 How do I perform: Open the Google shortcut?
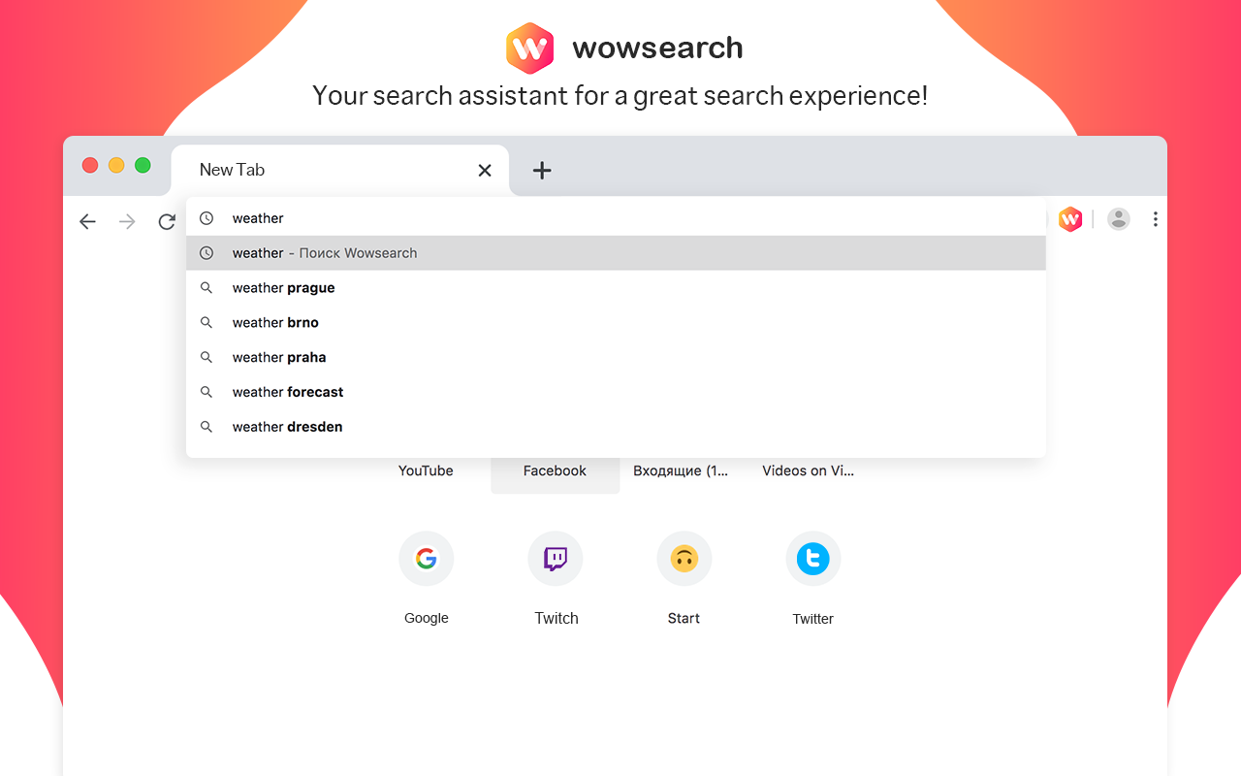point(426,559)
